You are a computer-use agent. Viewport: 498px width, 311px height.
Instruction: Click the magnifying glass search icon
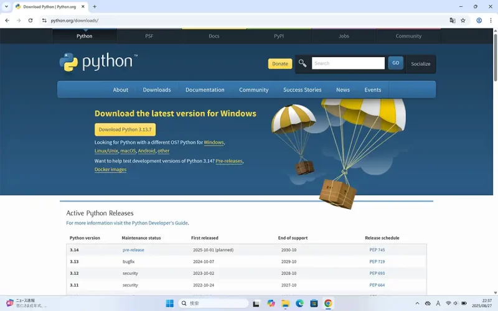(x=303, y=63)
